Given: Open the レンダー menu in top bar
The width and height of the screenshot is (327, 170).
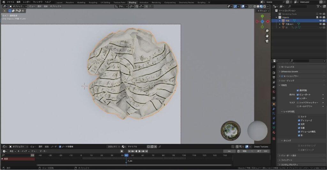Looking at the screenshot, I should pyautogui.click(x=27, y=2).
